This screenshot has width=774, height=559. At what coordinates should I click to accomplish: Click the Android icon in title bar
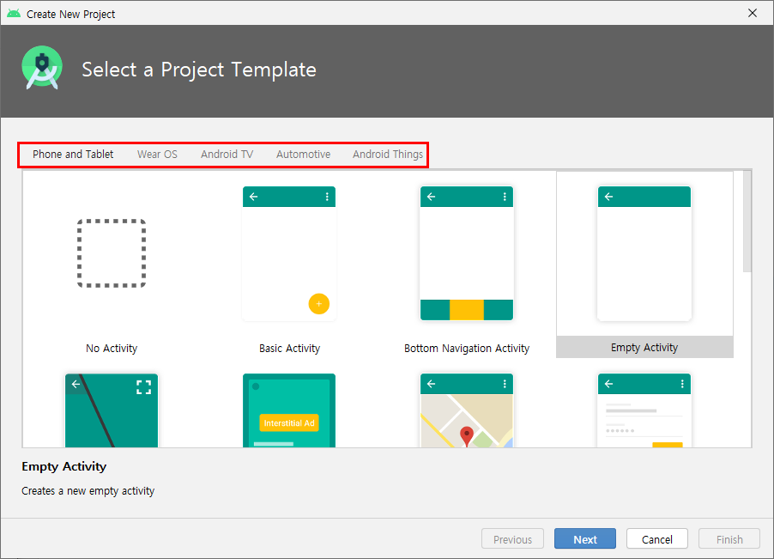click(14, 14)
